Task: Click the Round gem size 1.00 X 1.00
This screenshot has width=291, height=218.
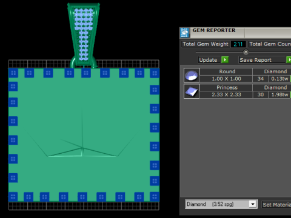Action: coord(226,79)
